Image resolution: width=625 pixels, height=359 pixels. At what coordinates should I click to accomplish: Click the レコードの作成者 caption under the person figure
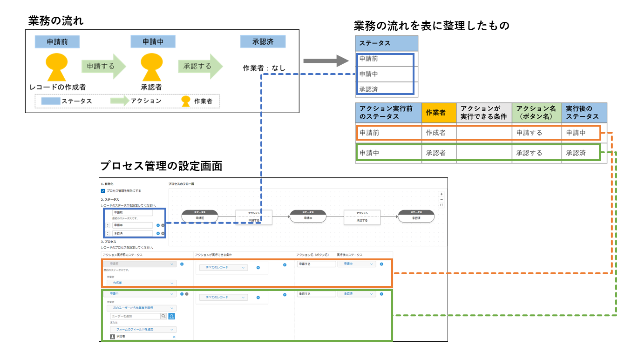point(58,87)
